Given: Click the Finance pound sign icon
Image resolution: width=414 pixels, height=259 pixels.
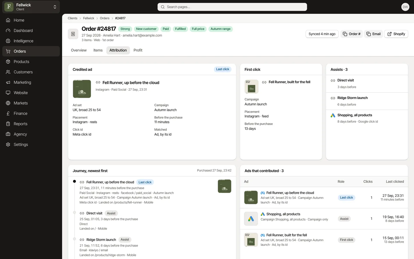Looking at the screenshot, I should click(x=8, y=113).
